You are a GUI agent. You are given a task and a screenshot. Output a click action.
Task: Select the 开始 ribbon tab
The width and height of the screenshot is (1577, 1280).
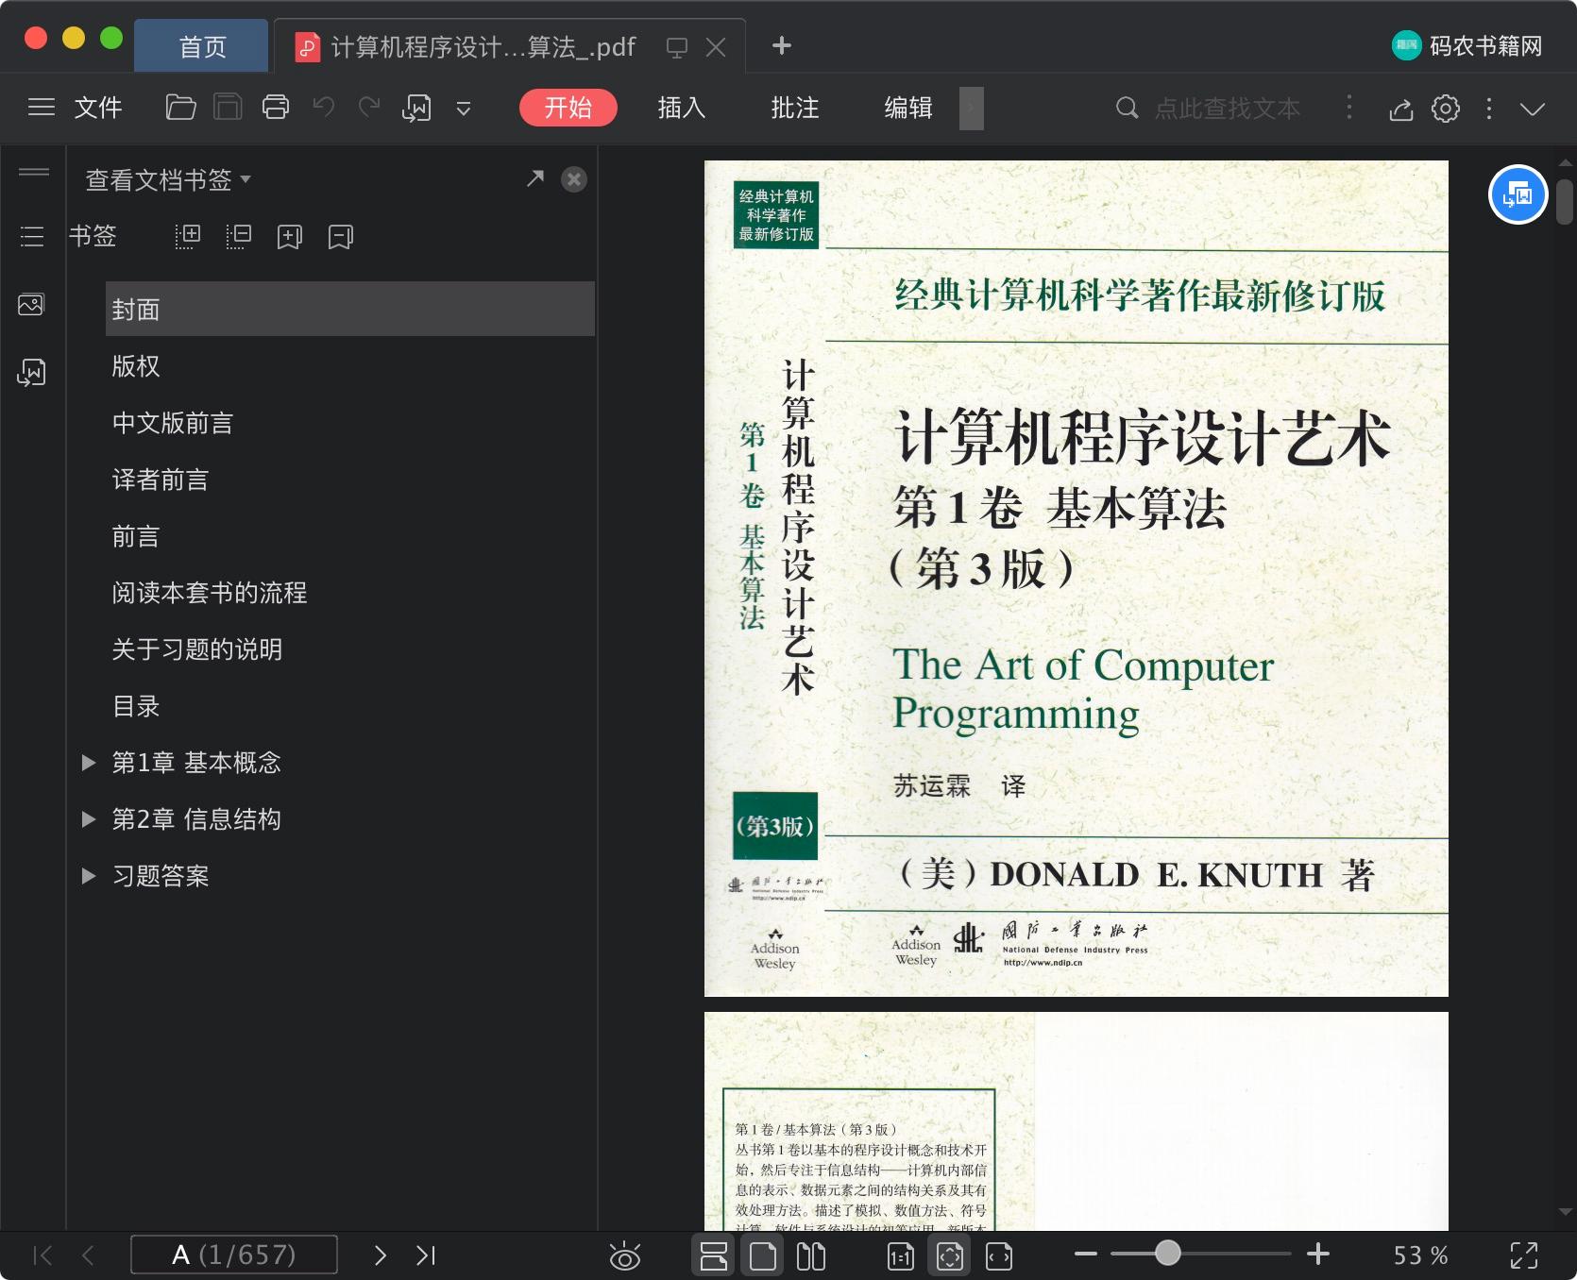tap(568, 108)
